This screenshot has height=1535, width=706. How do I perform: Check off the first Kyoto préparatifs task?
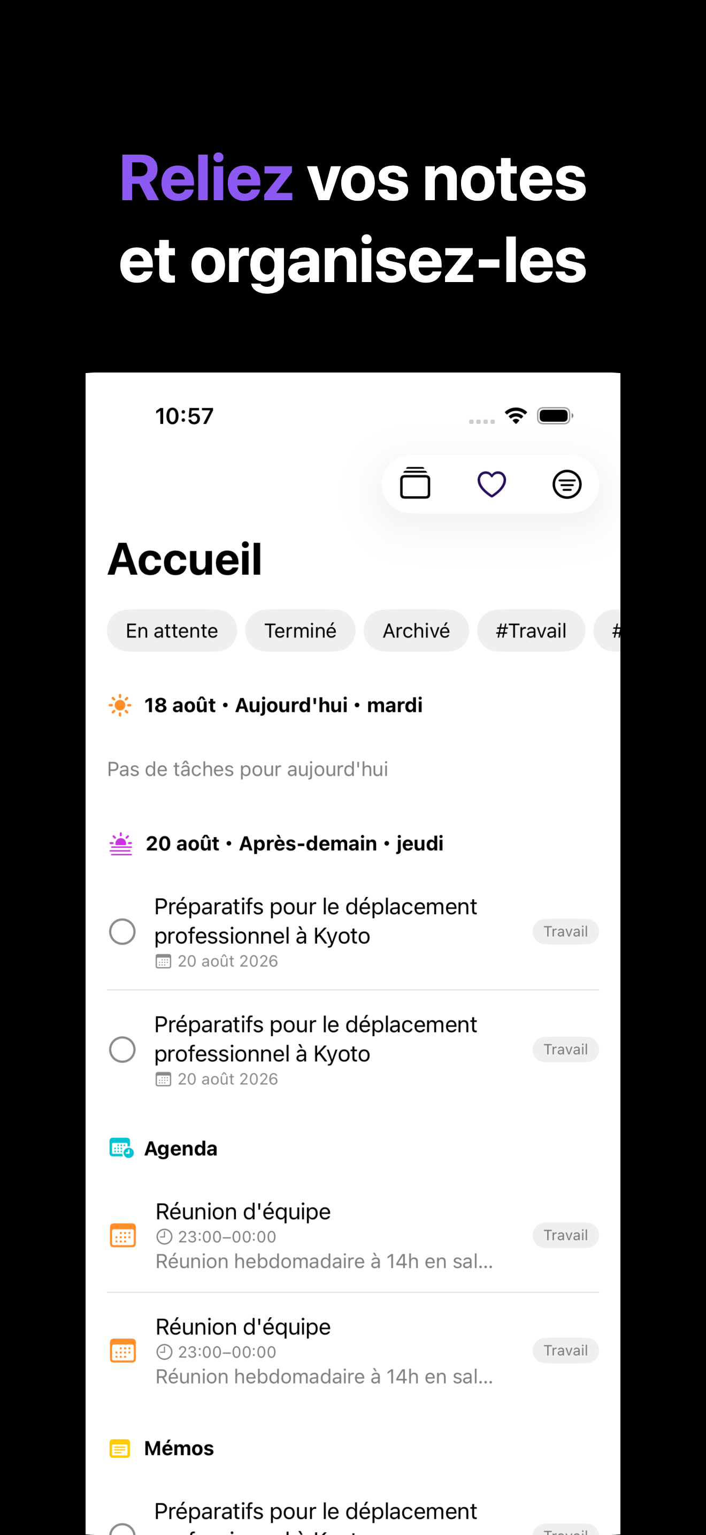[x=122, y=931]
